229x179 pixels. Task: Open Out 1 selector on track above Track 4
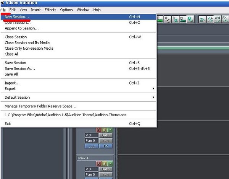coord(106,135)
